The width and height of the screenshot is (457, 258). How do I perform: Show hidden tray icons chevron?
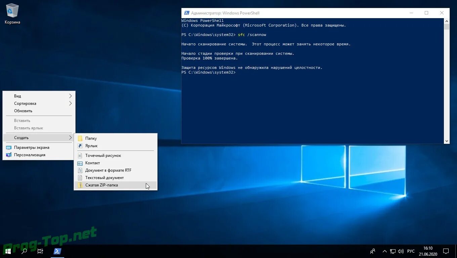coord(384,251)
